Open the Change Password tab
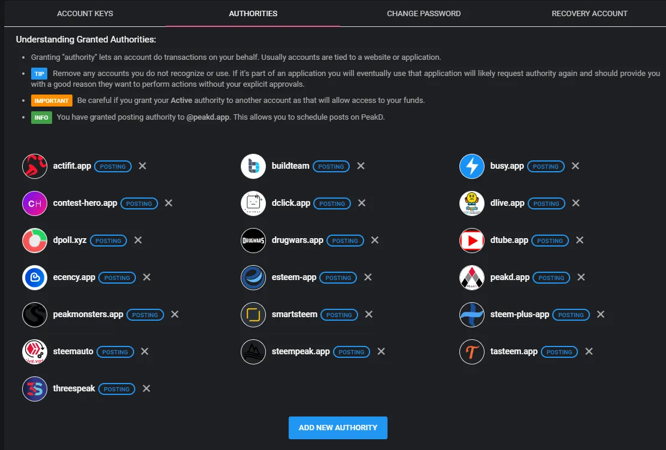 423,14
